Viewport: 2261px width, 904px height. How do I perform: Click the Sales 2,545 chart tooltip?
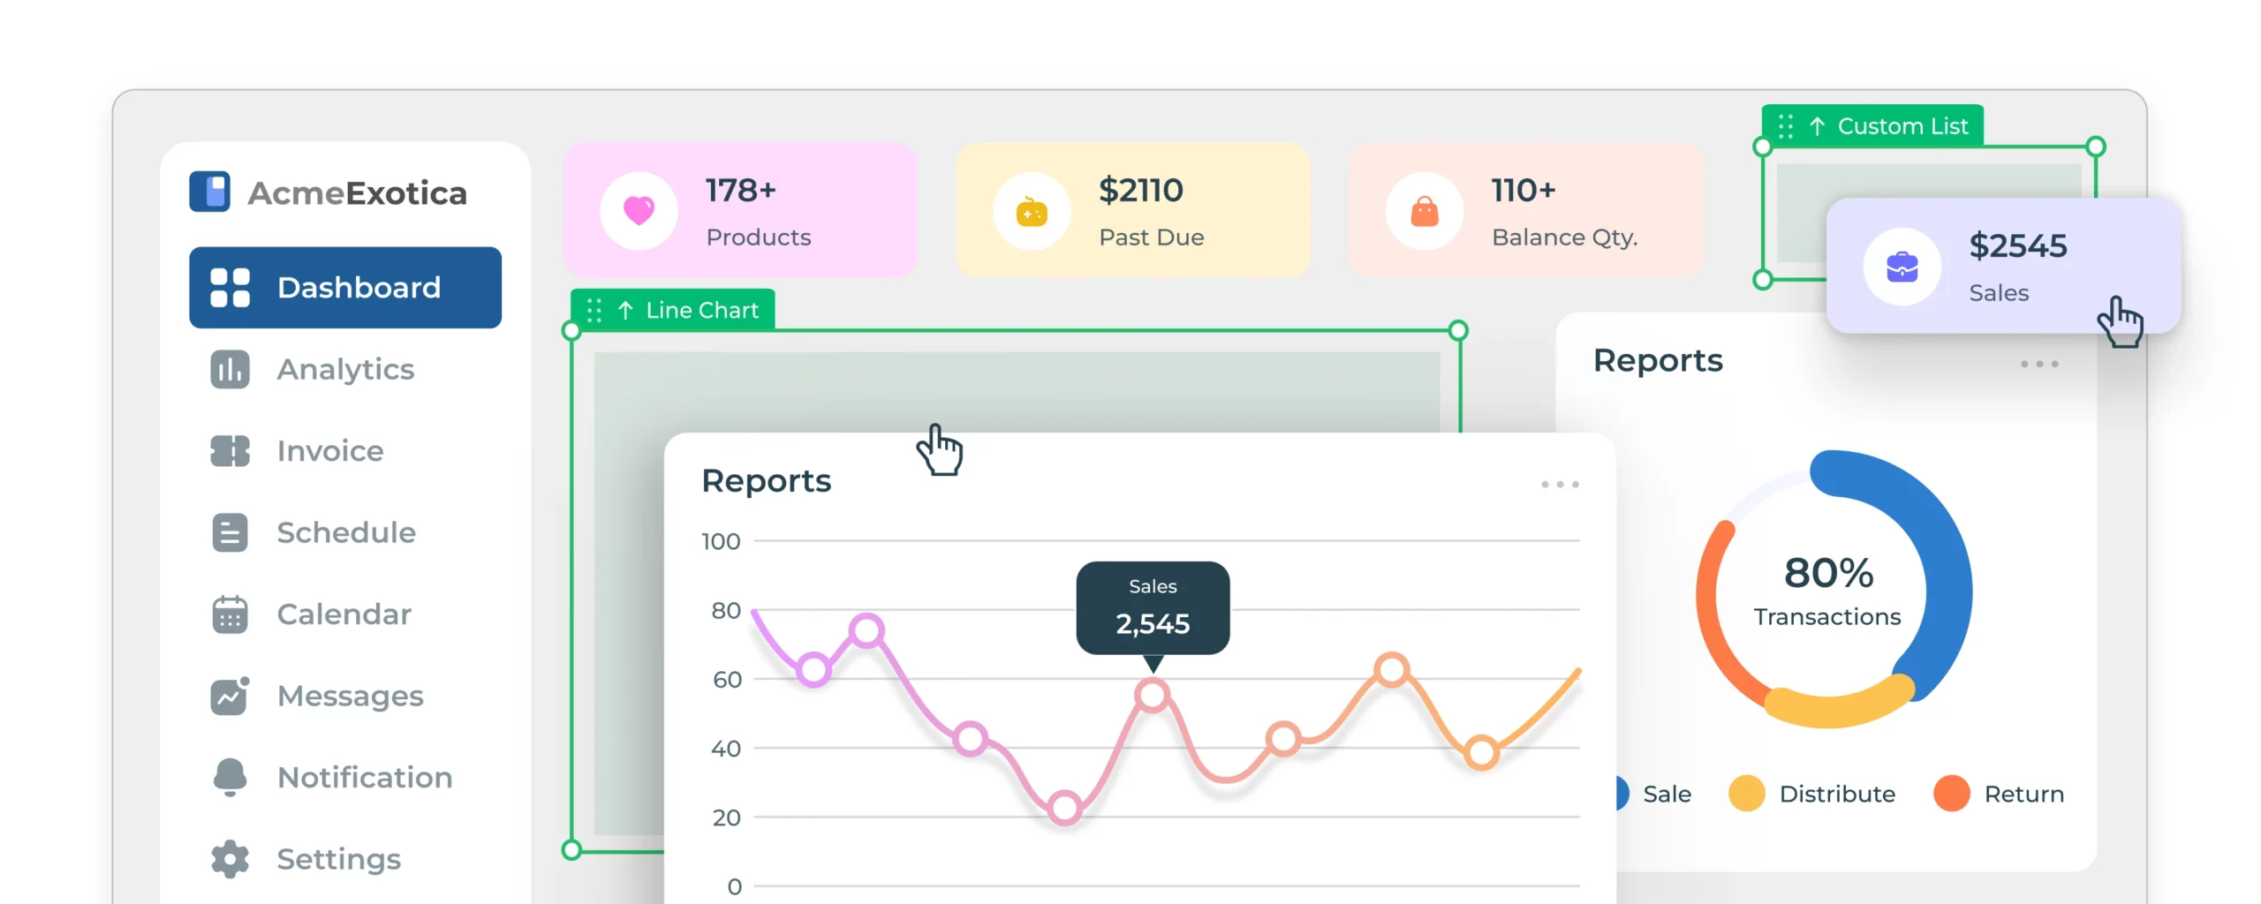point(1153,608)
